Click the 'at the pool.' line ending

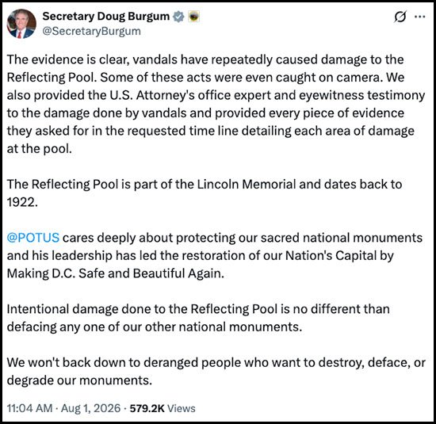click(39, 149)
